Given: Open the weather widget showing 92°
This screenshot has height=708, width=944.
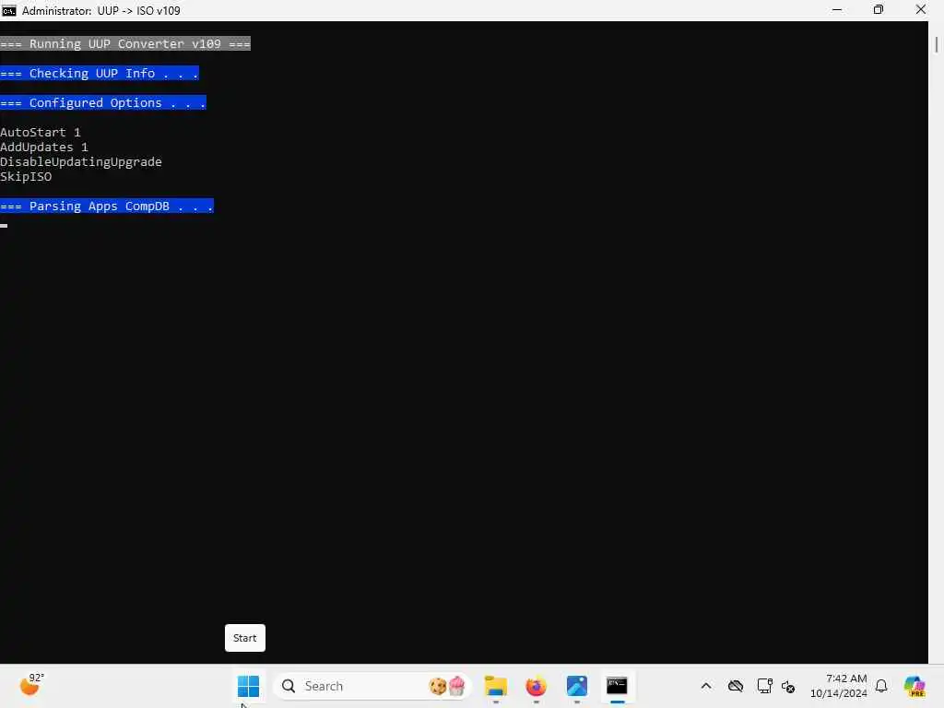Looking at the screenshot, I should click(31, 685).
